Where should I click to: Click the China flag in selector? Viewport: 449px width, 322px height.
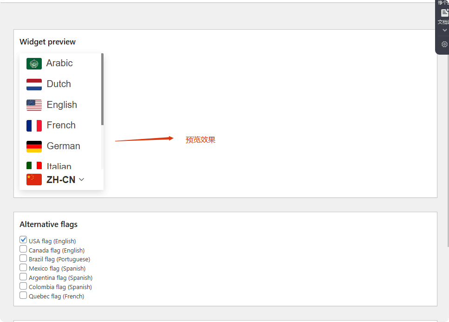tap(34, 180)
